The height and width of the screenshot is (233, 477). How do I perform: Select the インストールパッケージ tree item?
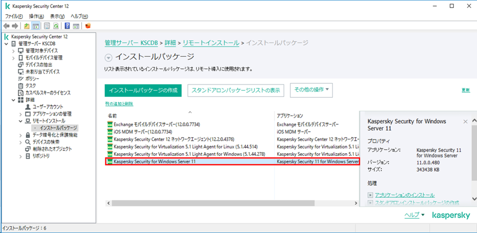pyautogui.click(x=58, y=128)
